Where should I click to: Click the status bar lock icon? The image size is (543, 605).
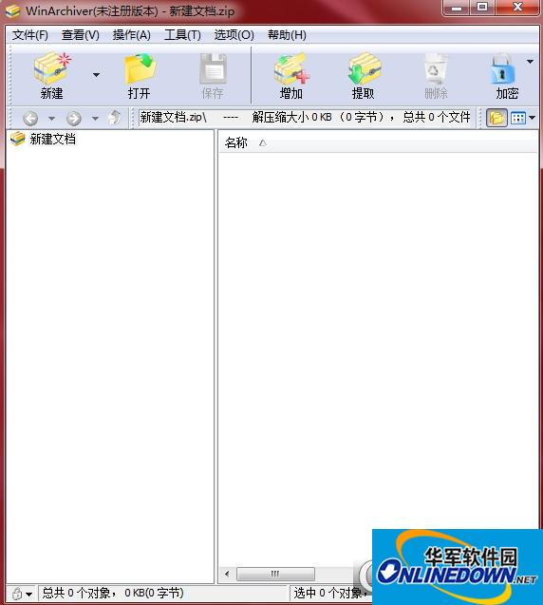16,594
